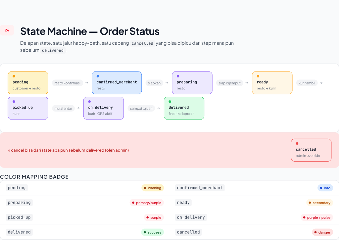Screen dimensions: 339x240
Task: Click 'confirmed_merchant' label in color mapping table
Action: tap(200, 188)
